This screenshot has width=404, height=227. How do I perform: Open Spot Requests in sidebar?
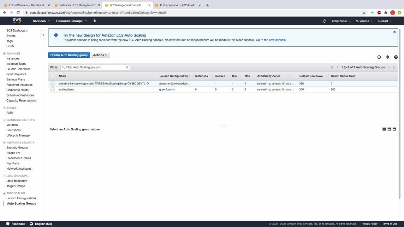point(16,74)
